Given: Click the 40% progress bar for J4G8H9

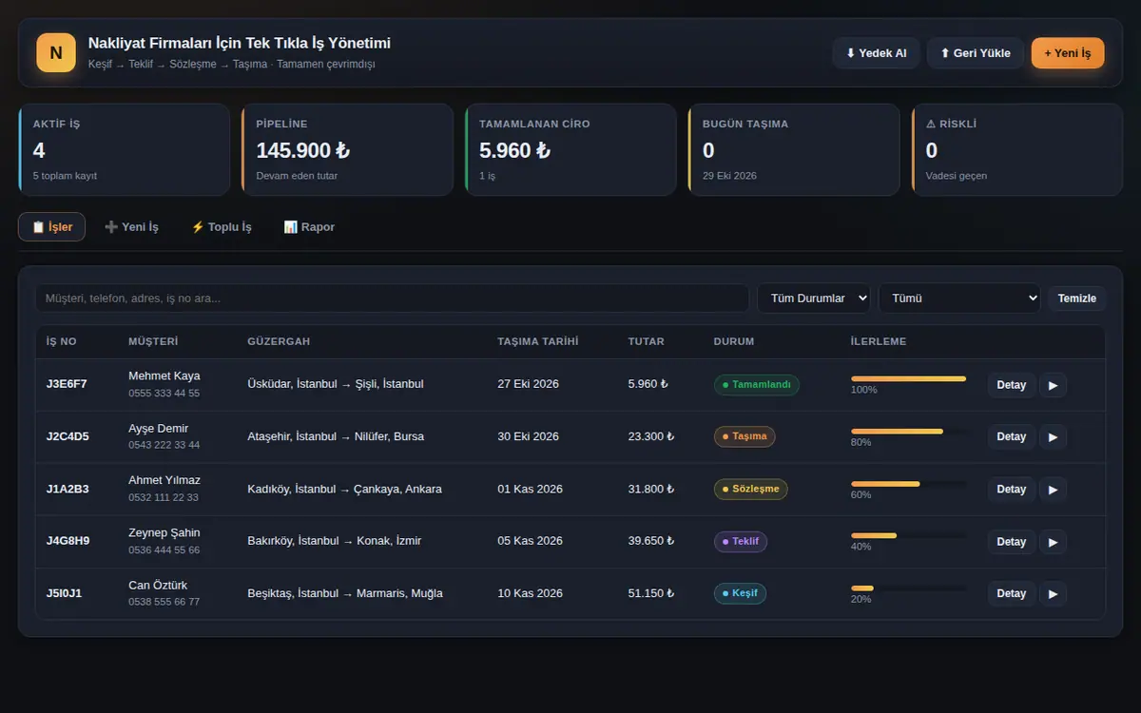Looking at the screenshot, I should [908, 535].
